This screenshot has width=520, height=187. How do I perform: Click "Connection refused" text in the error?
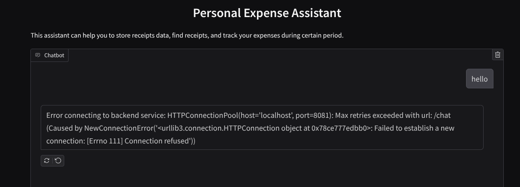point(157,141)
